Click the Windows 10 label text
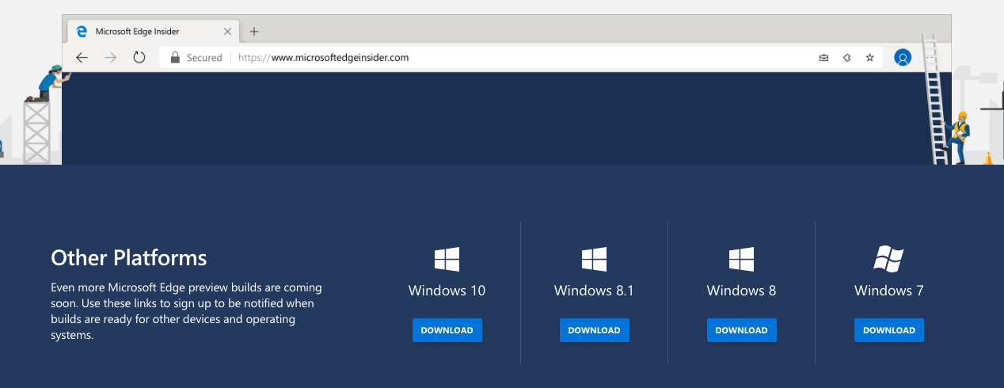This screenshot has height=388, width=1004. click(x=447, y=291)
